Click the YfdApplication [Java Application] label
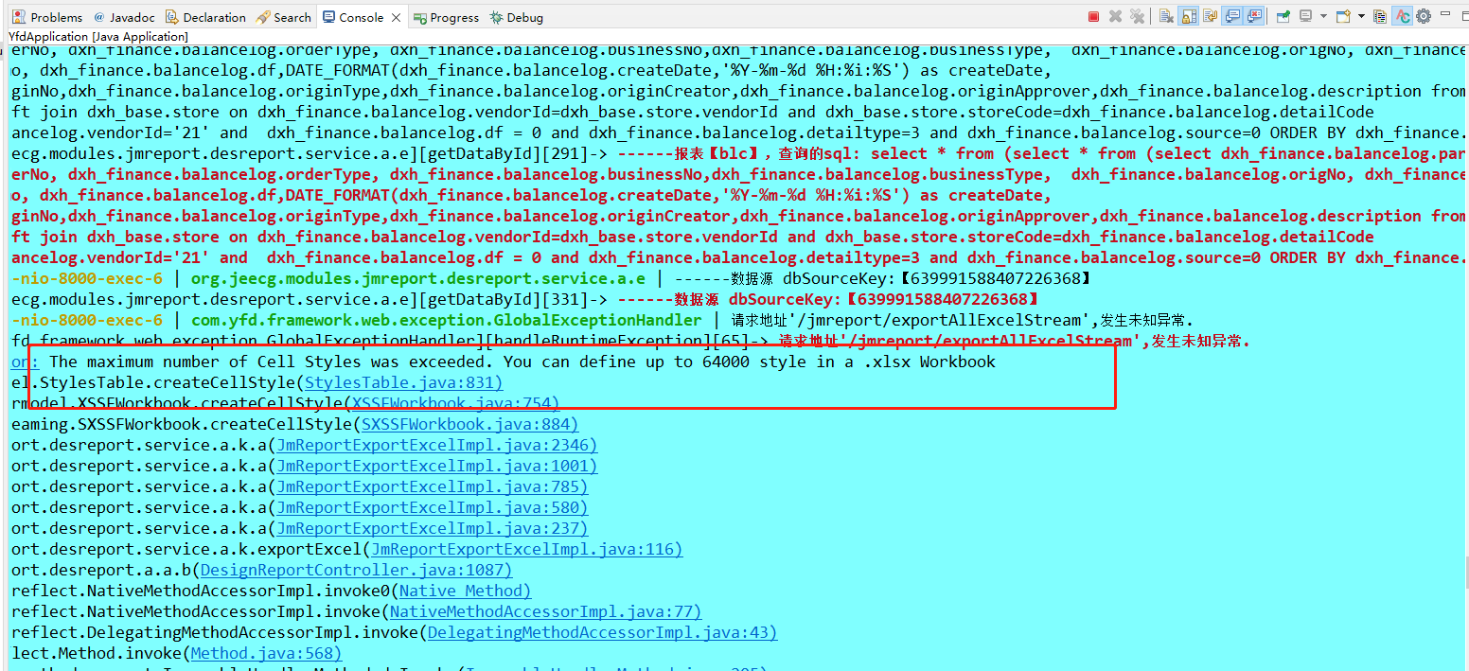Screen dimensions: 1469x671 (98, 36)
